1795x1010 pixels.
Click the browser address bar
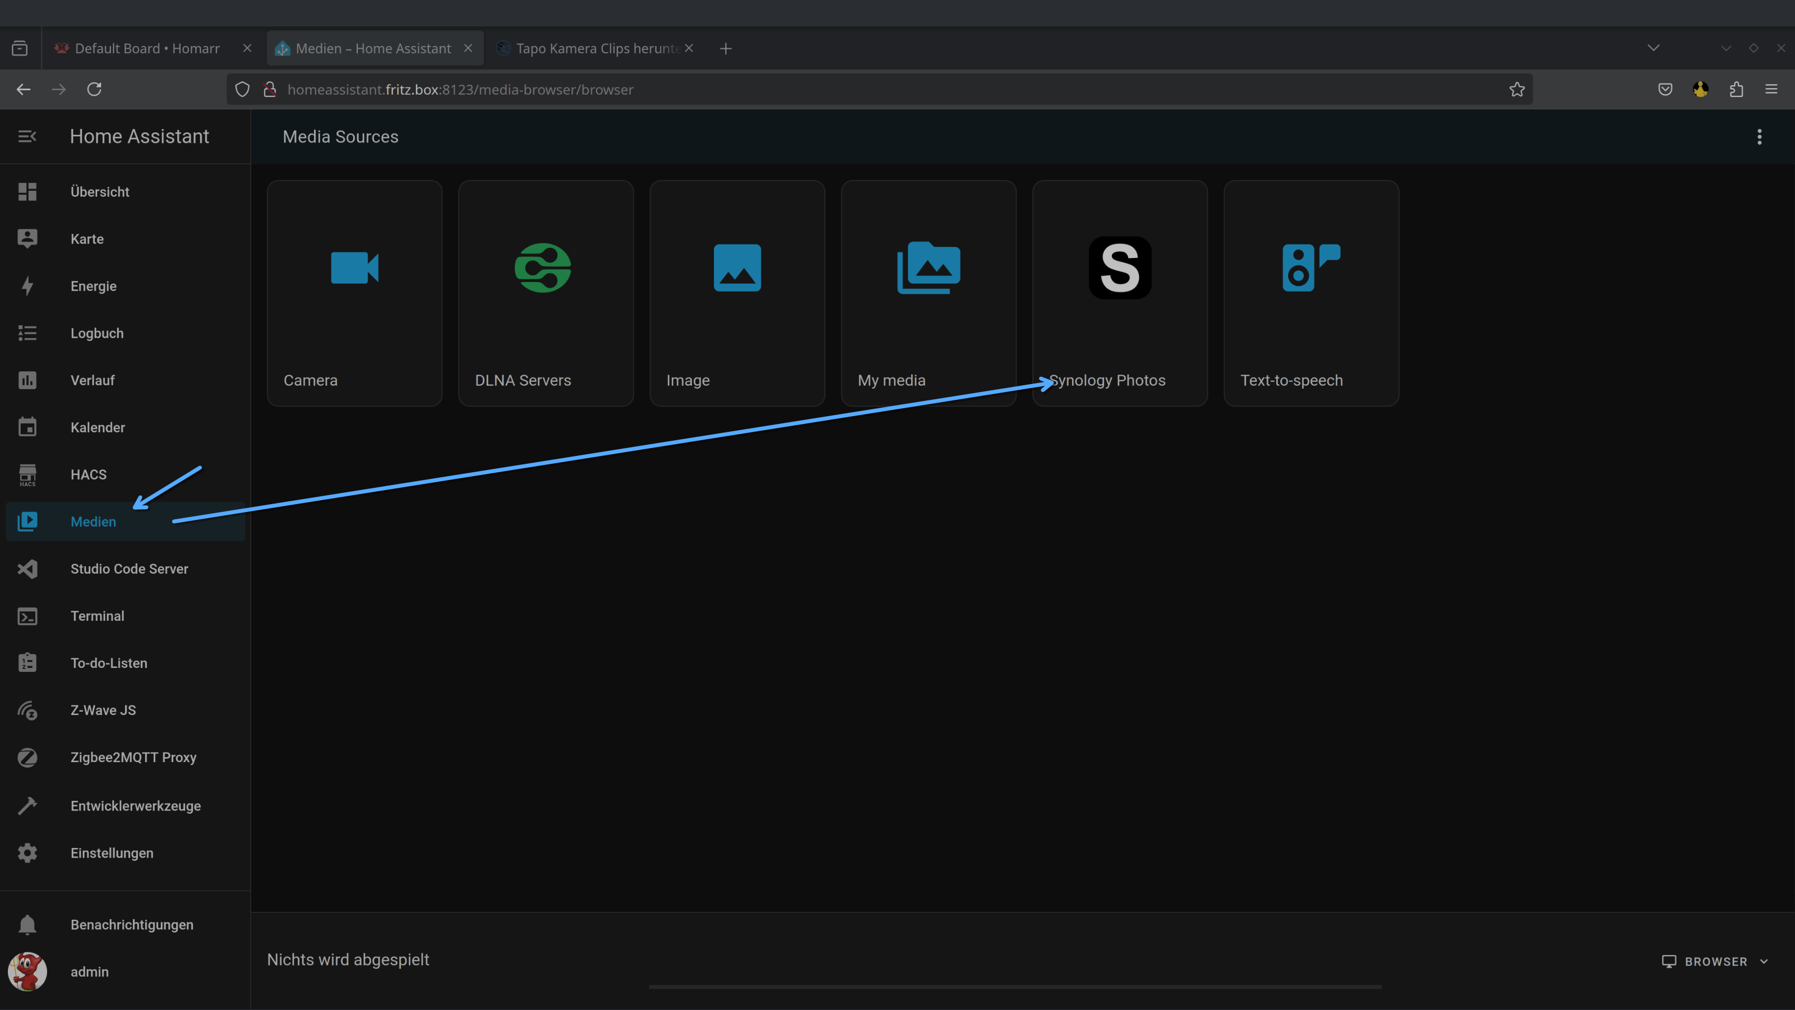836,89
